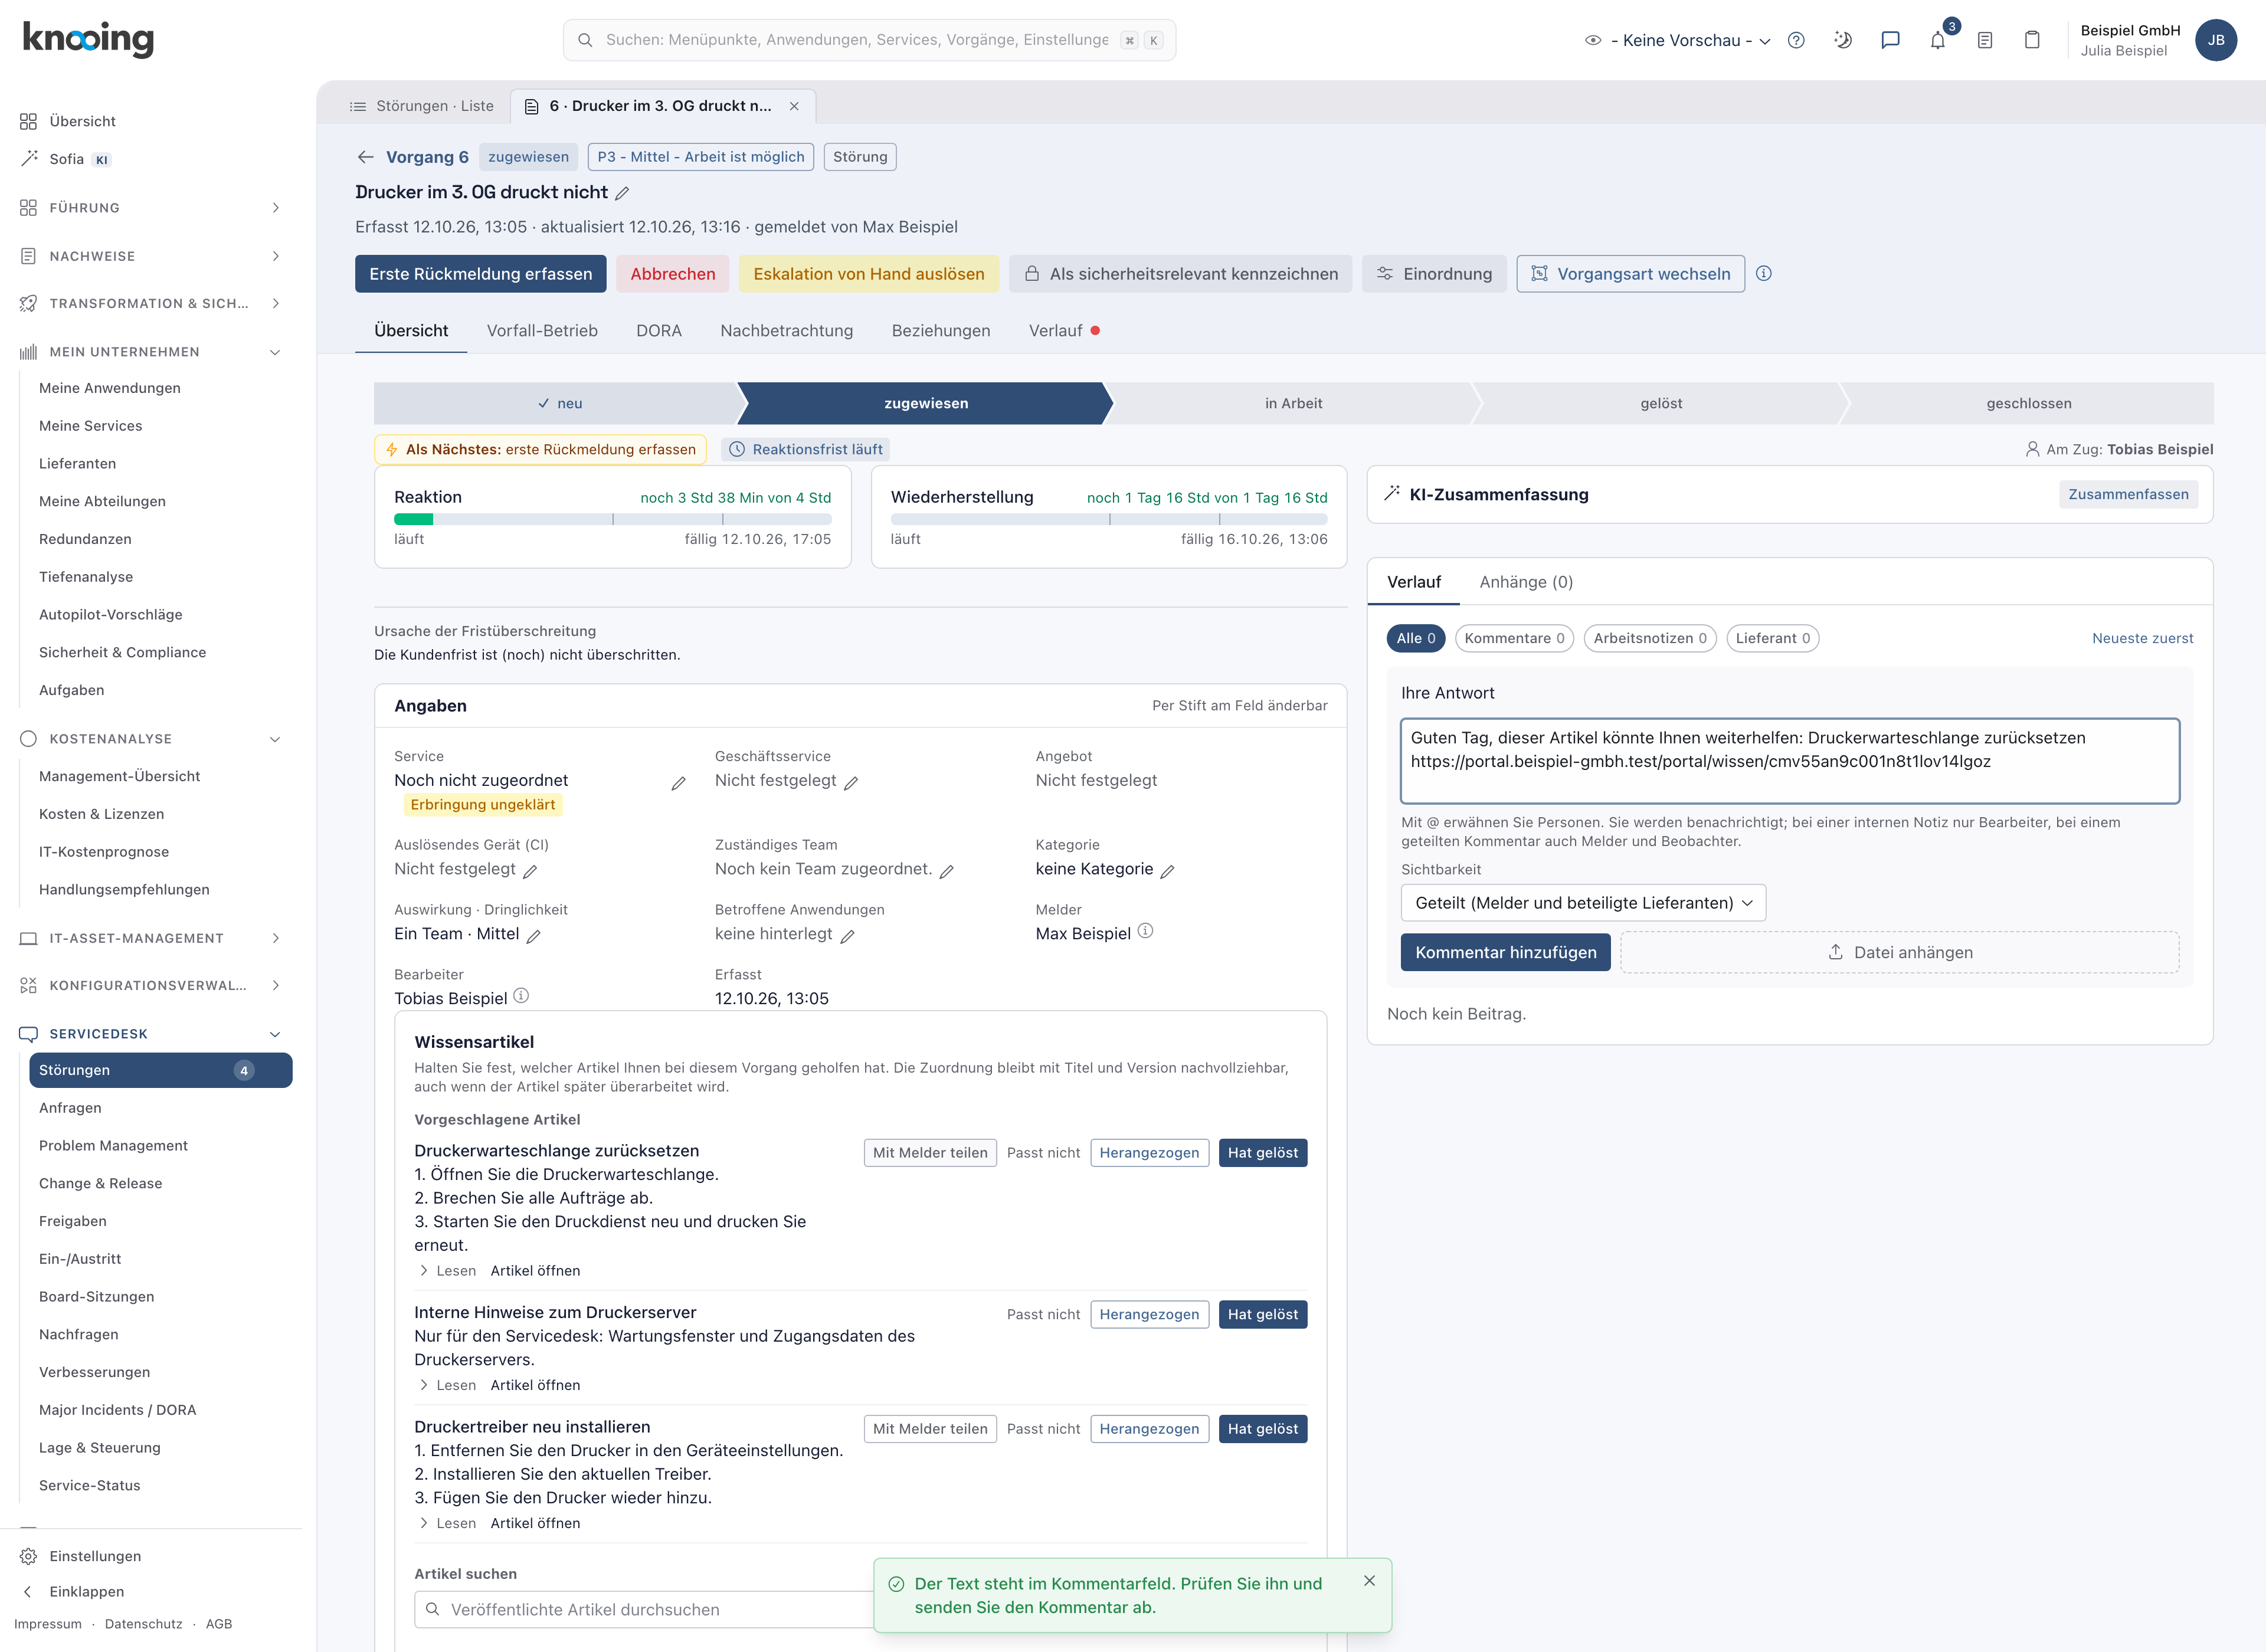Select the Alle 0 filter chip
2266x1652 pixels.
[x=1416, y=638]
